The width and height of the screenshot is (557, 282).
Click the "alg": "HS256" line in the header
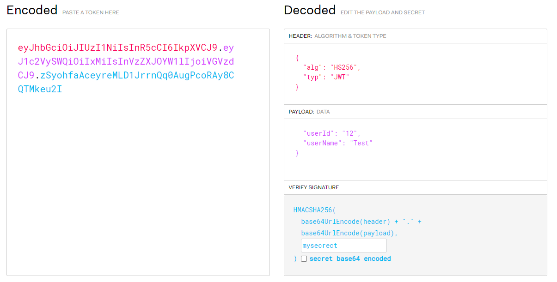(x=332, y=67)
